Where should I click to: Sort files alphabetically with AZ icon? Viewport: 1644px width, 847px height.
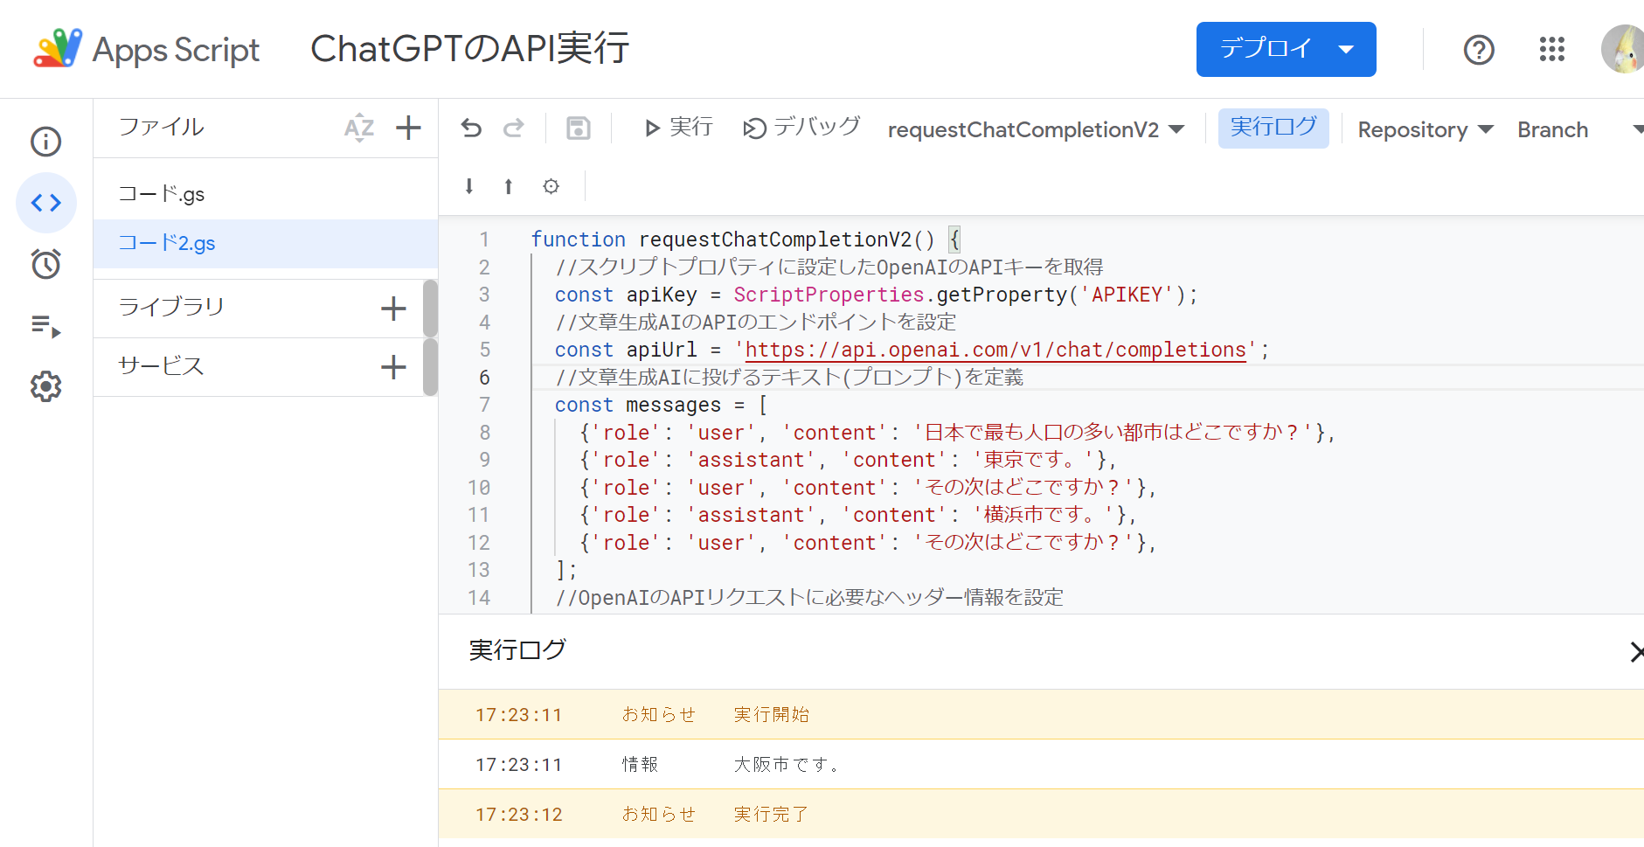tap(359, 128)
